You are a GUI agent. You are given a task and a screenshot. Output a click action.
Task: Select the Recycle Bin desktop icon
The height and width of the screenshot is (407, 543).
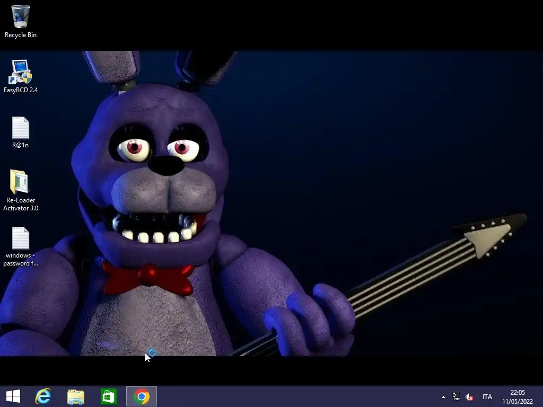tap(21, 21)
